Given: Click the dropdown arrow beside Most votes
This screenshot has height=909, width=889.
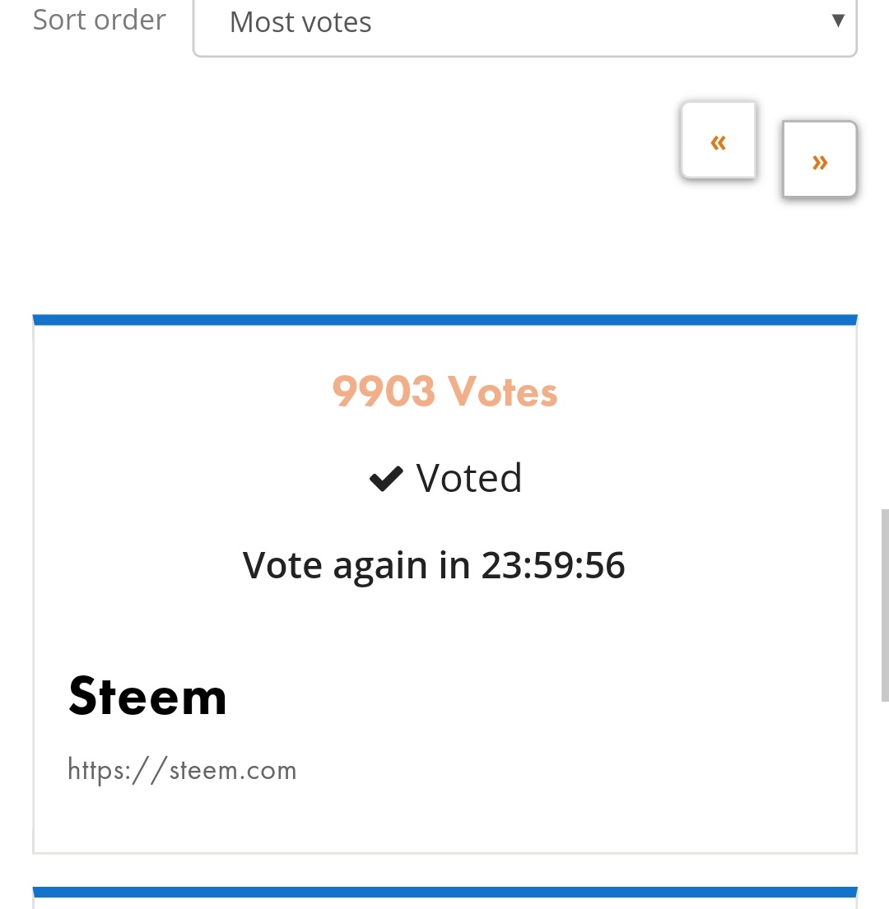Looking at the screenshot, I should click(x=837, y=21).
